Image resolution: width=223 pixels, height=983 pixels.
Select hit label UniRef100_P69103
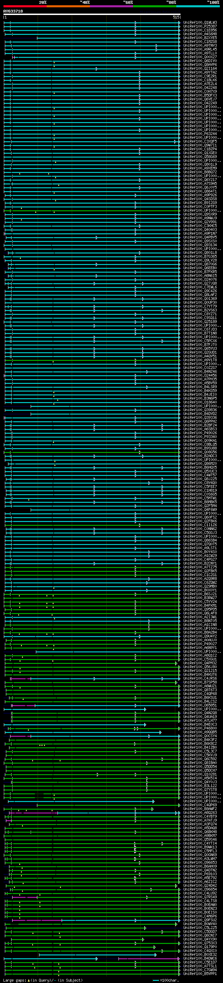click(200, 874)
